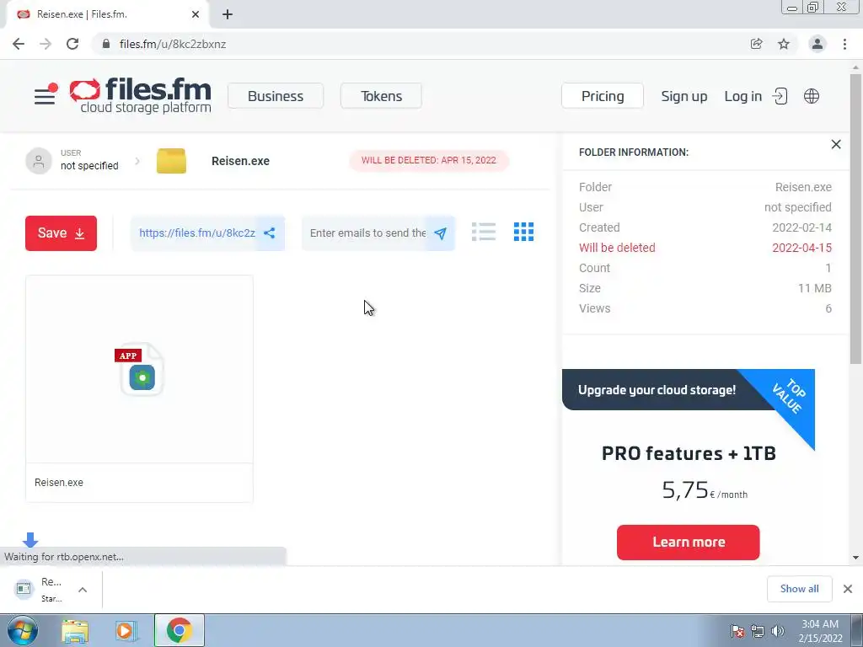Click the user avatar icon
Screen dimensions: 863x647
(39, 161)
